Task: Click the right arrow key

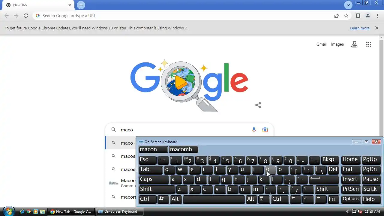Action: coord(321,199)
